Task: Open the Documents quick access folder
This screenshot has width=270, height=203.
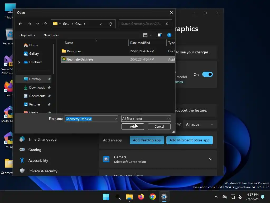Action: click(x=37, y=96)
